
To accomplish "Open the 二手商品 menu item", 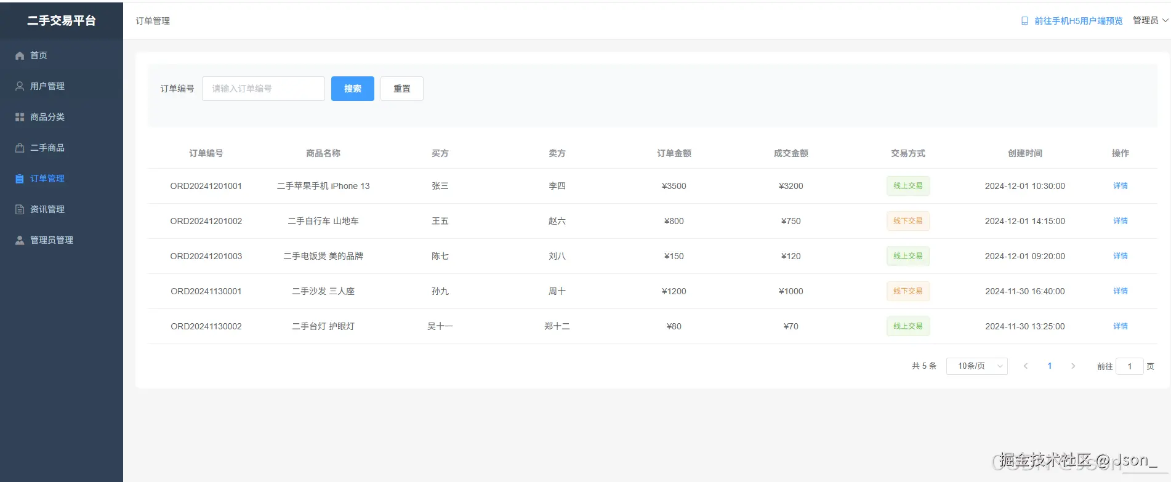I will (62, 148).
